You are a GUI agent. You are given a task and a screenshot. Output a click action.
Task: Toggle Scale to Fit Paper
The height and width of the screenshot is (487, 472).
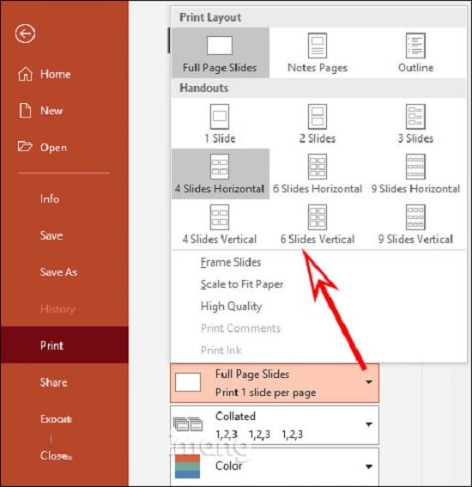pyautogui.click(x=242, y=284)
